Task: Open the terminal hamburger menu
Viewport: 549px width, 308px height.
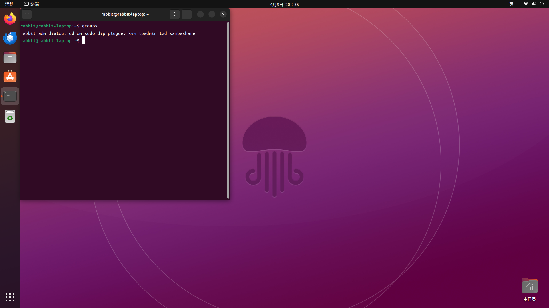Action: point(186,14)
